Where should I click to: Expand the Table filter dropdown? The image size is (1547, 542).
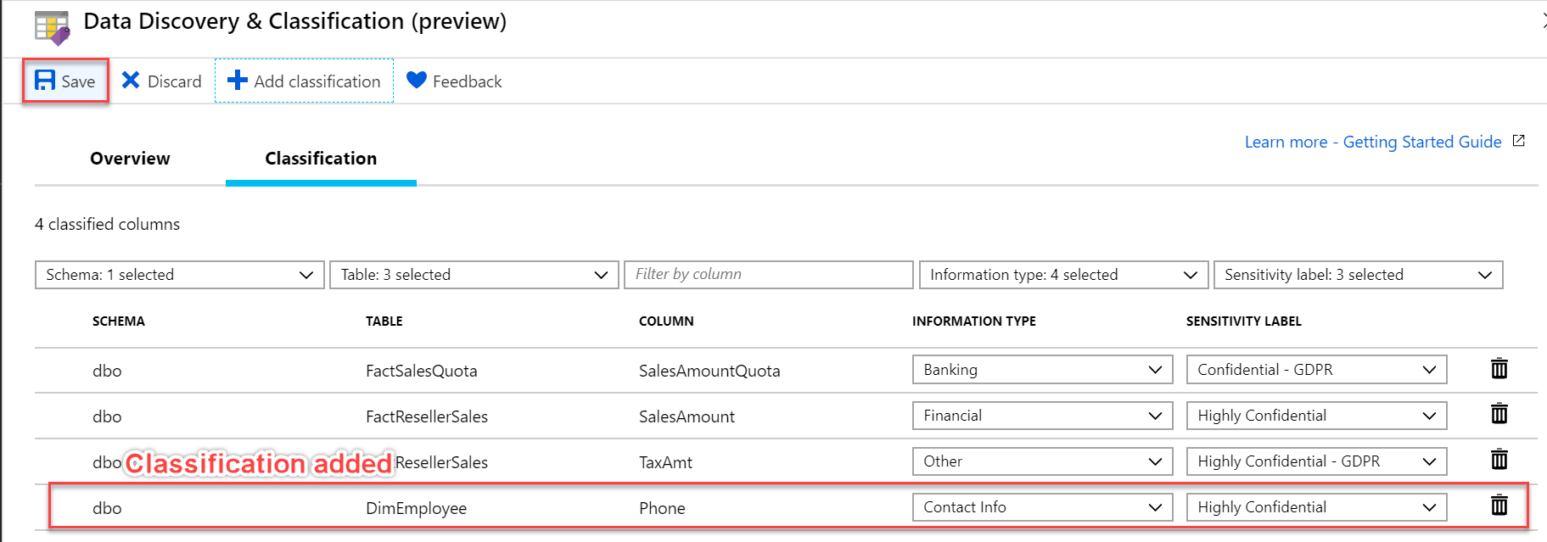[x=474, y=275]
